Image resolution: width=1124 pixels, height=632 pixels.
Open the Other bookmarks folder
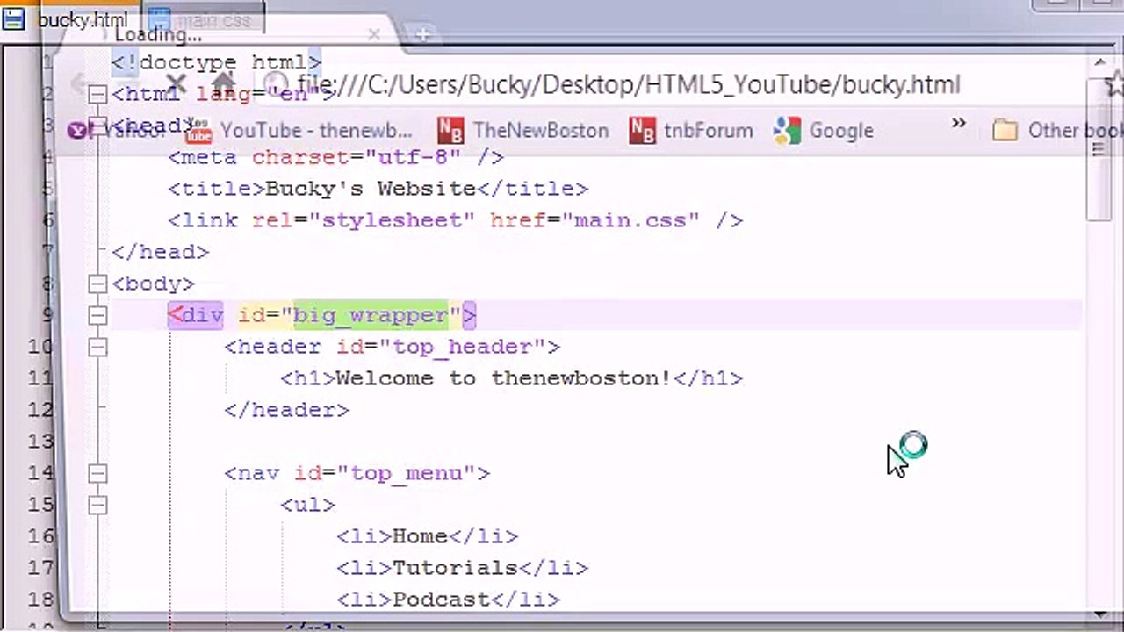(1058, 131)
